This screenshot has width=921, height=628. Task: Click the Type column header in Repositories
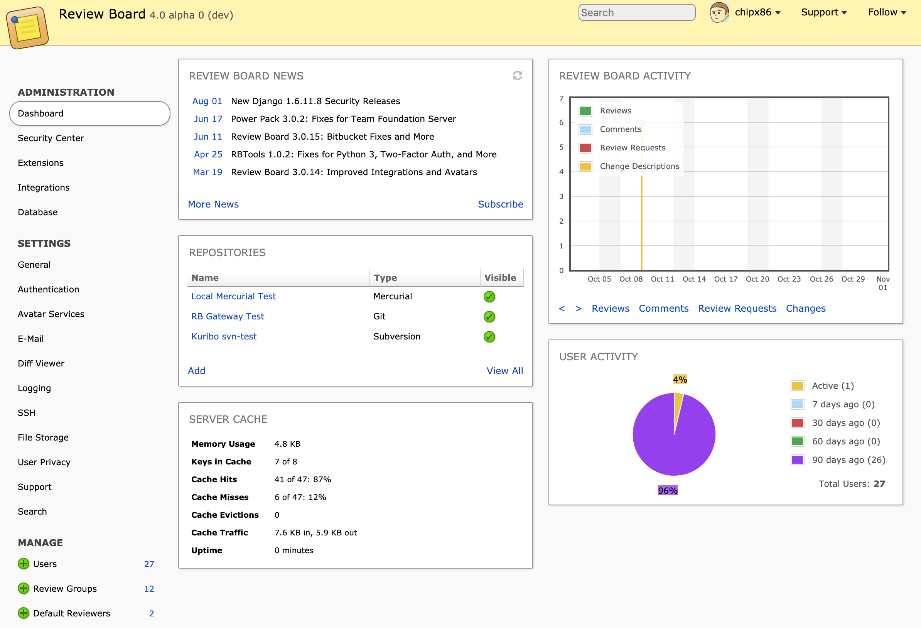[425, 277]
